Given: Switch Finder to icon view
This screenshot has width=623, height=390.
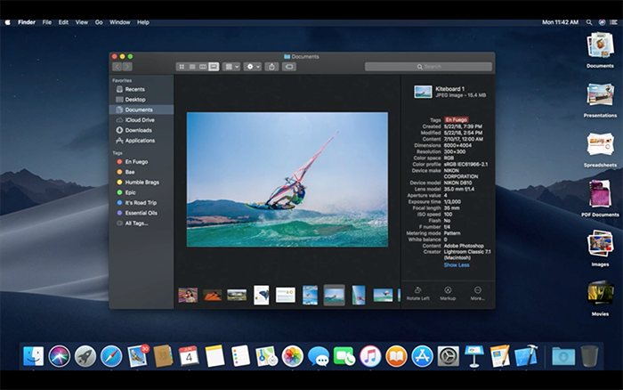Looking at the screenshot, I should coord(182,67).
